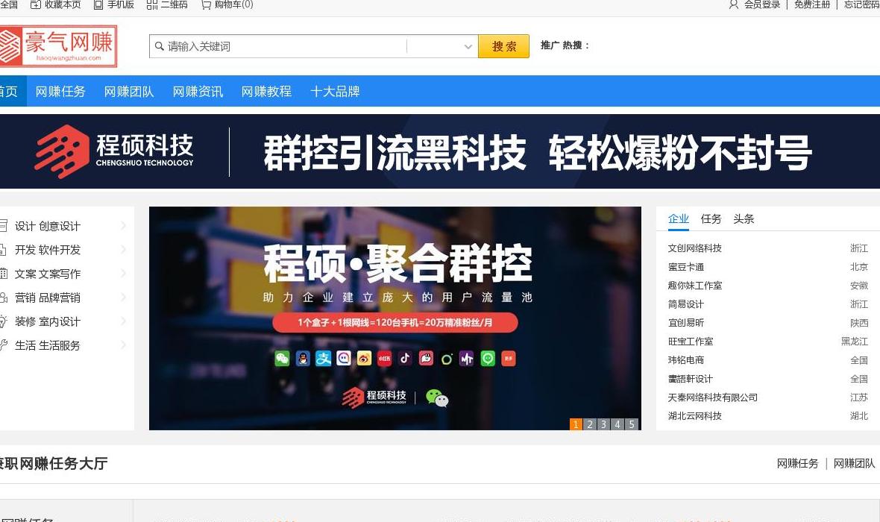Open the 网赚教程 nav menu
This screenshot has height=522, width=880.
tap(266, 92)
